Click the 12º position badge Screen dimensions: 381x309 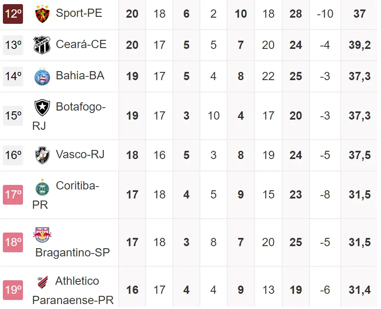click(x=13, y=14)
